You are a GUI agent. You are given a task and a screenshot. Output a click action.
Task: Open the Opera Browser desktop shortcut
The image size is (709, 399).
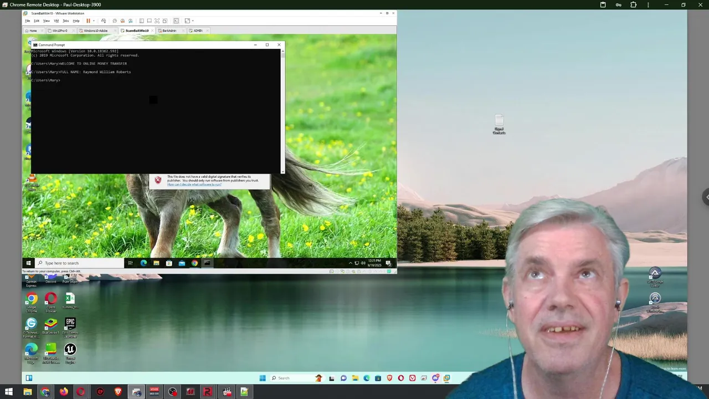(51, 301)
